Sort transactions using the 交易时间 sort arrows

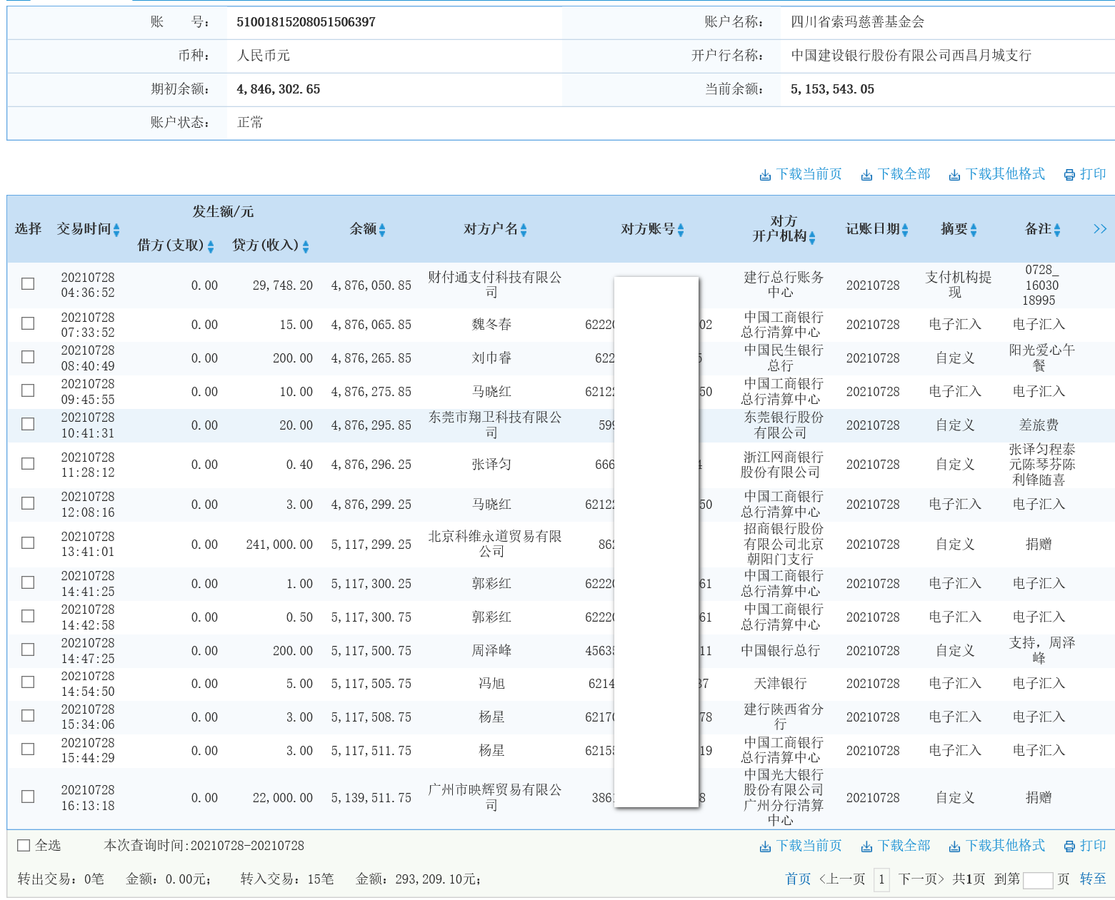click(x=116, y=228)
